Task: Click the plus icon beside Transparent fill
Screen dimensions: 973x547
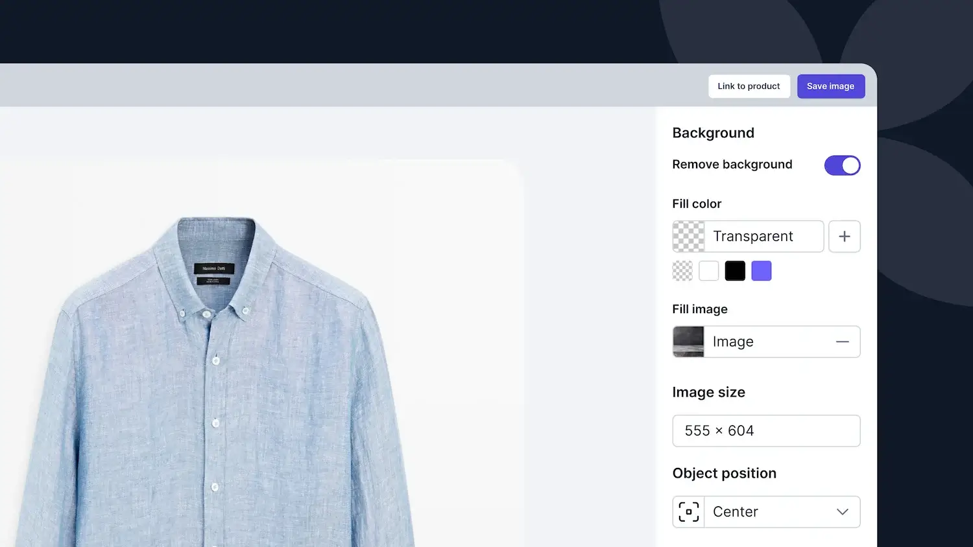Action: point(844,237)
